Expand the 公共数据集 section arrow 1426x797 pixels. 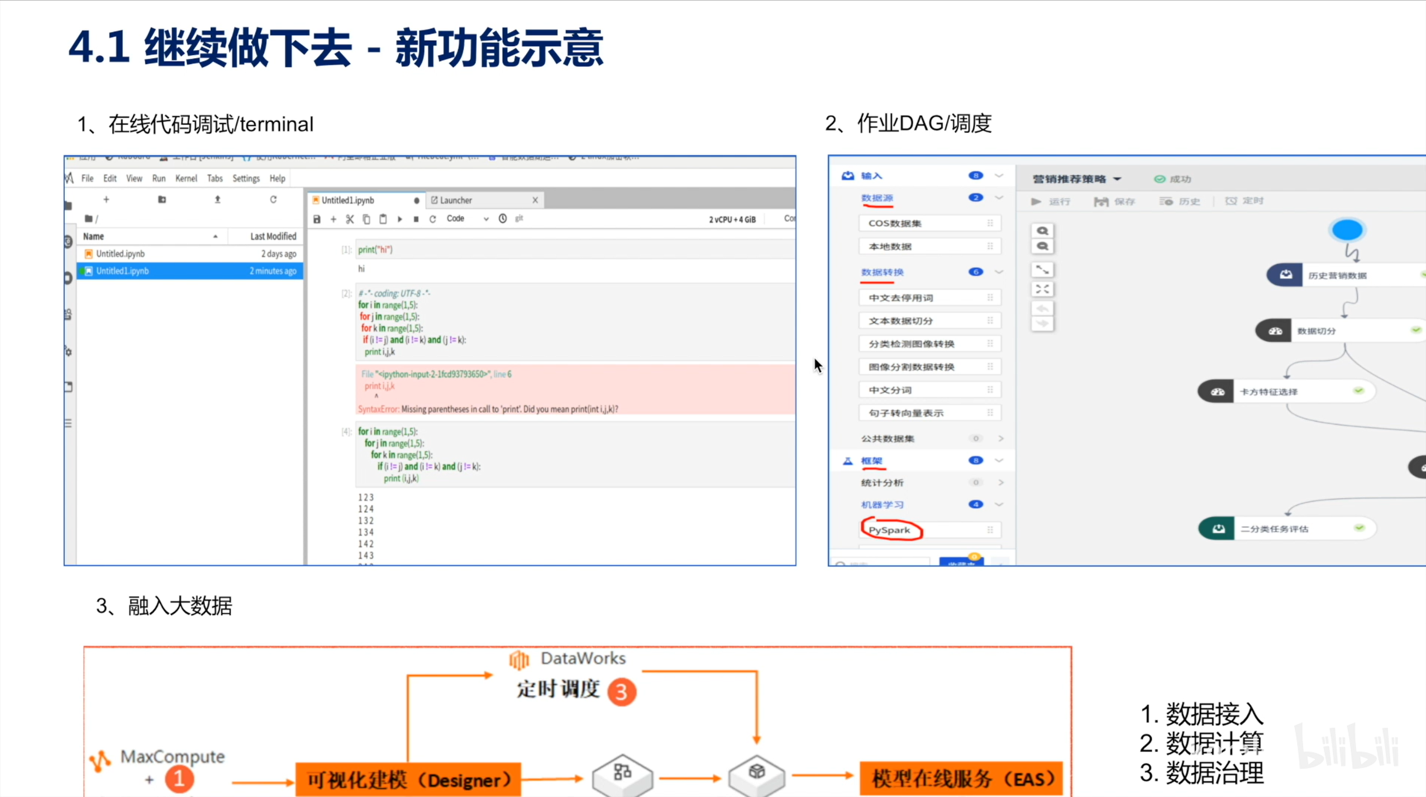[1000, 438]
